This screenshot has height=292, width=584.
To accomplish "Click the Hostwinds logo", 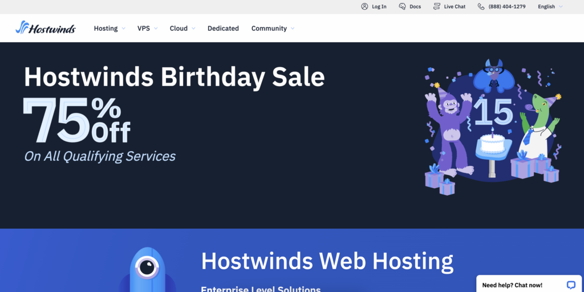I will [45, 28].
